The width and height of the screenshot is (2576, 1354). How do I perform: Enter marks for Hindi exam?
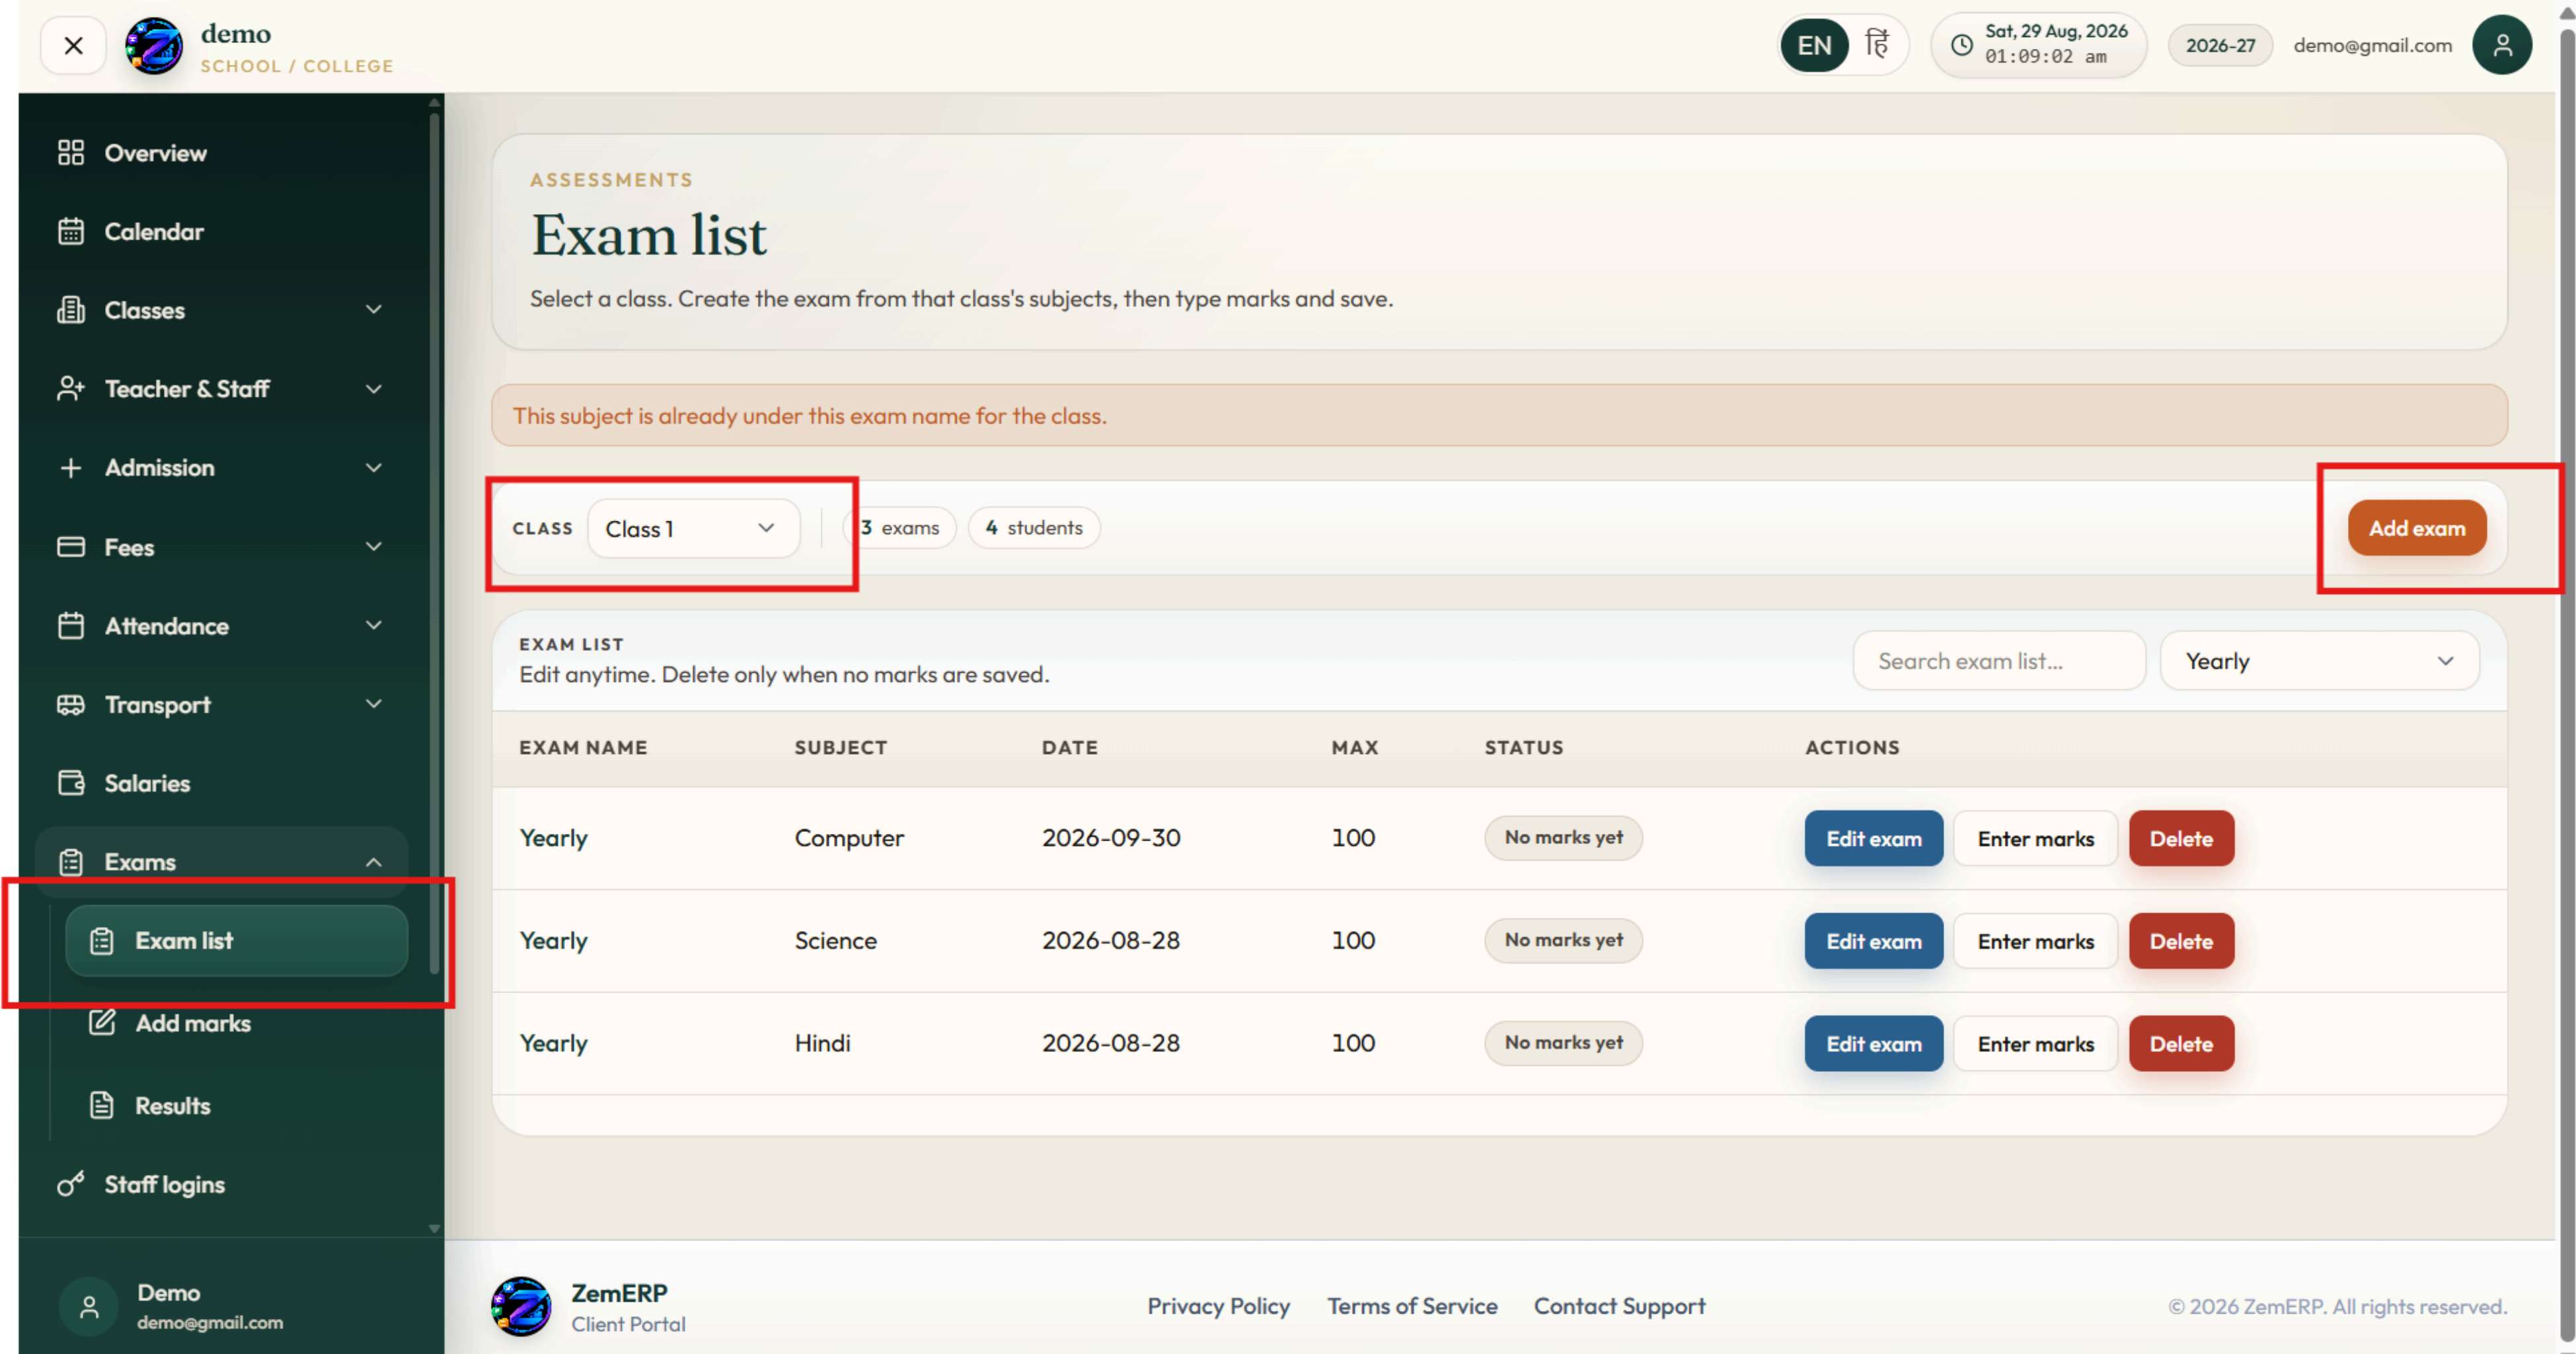(2036, 1043)
